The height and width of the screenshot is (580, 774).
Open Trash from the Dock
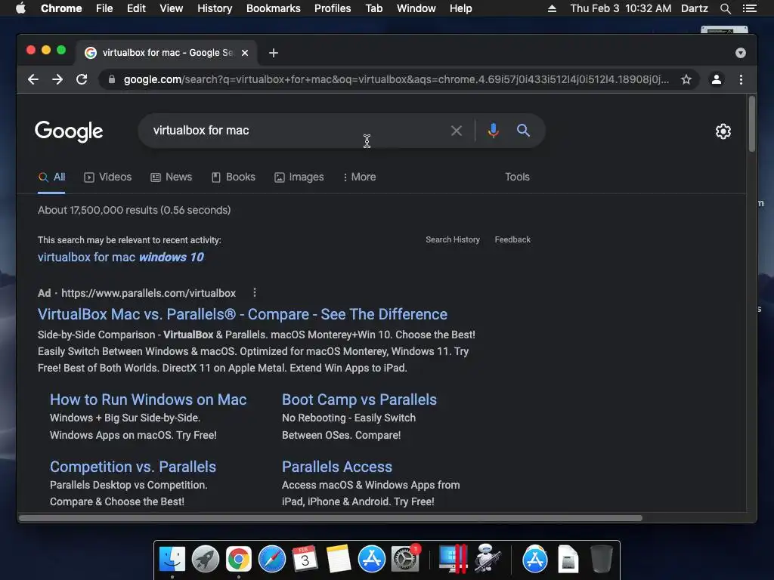tap(601, 560)
